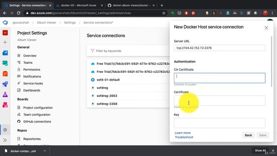Open GitHub connections settings
277x156 pixels.
[x=37, y=121]
